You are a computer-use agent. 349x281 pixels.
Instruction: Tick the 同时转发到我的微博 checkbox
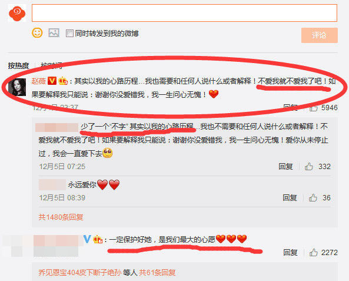(69, 34)
